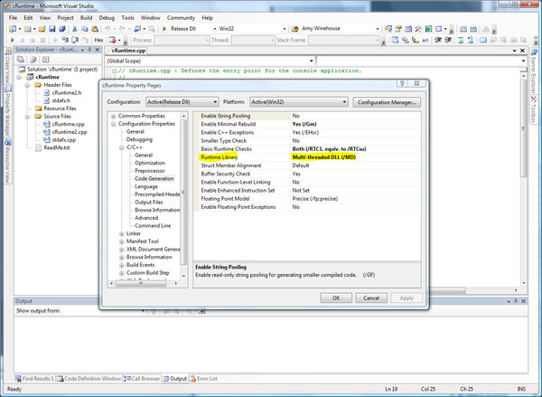Click the OK button in Property Pages

[x=336, y=298]
